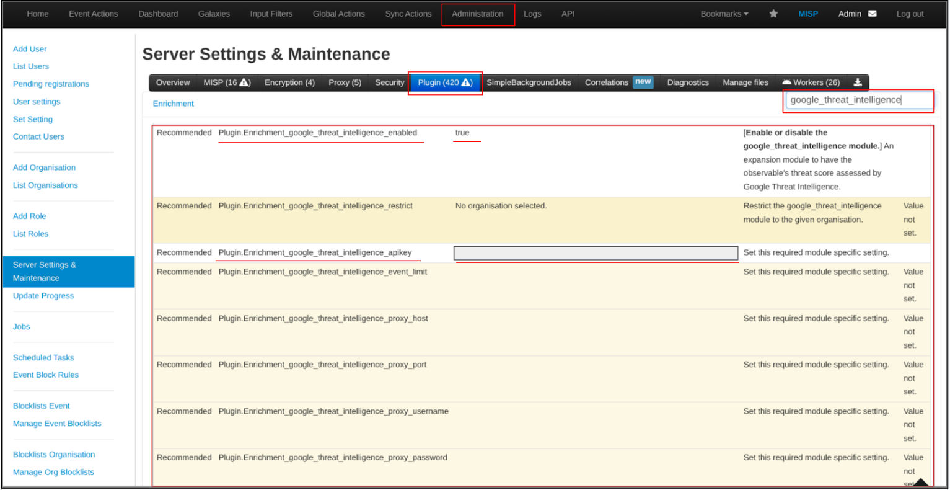Click the google_threat_intelligence_proxy_password setting name
Image resolution: width=950 pixels, height=490 pixels.
click(333, 458)
